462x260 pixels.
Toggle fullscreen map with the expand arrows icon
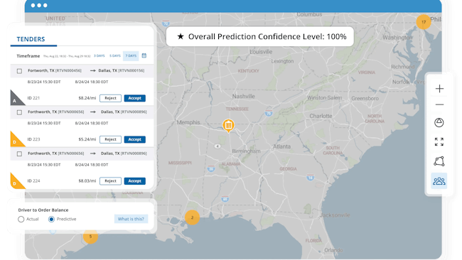439,141
